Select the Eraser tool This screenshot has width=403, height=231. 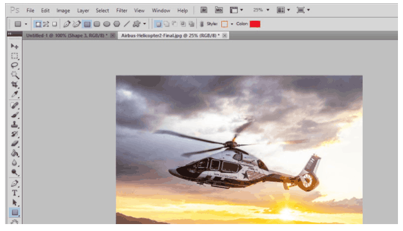click(x=14, y=144)
